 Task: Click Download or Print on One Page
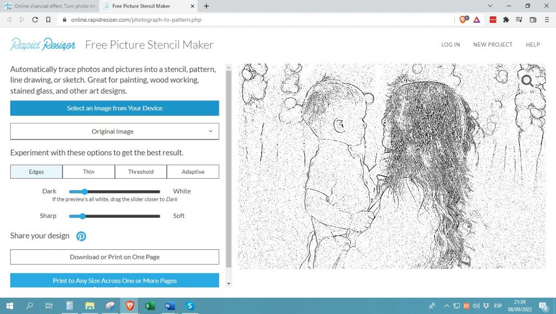tap(115, 257)
